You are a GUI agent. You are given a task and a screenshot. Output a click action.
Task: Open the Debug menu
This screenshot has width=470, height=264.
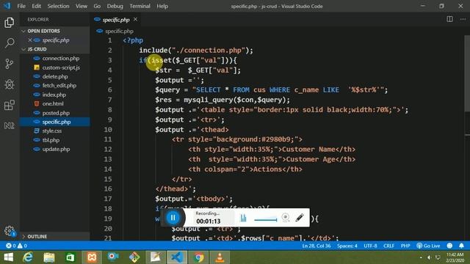coord(115,6)
